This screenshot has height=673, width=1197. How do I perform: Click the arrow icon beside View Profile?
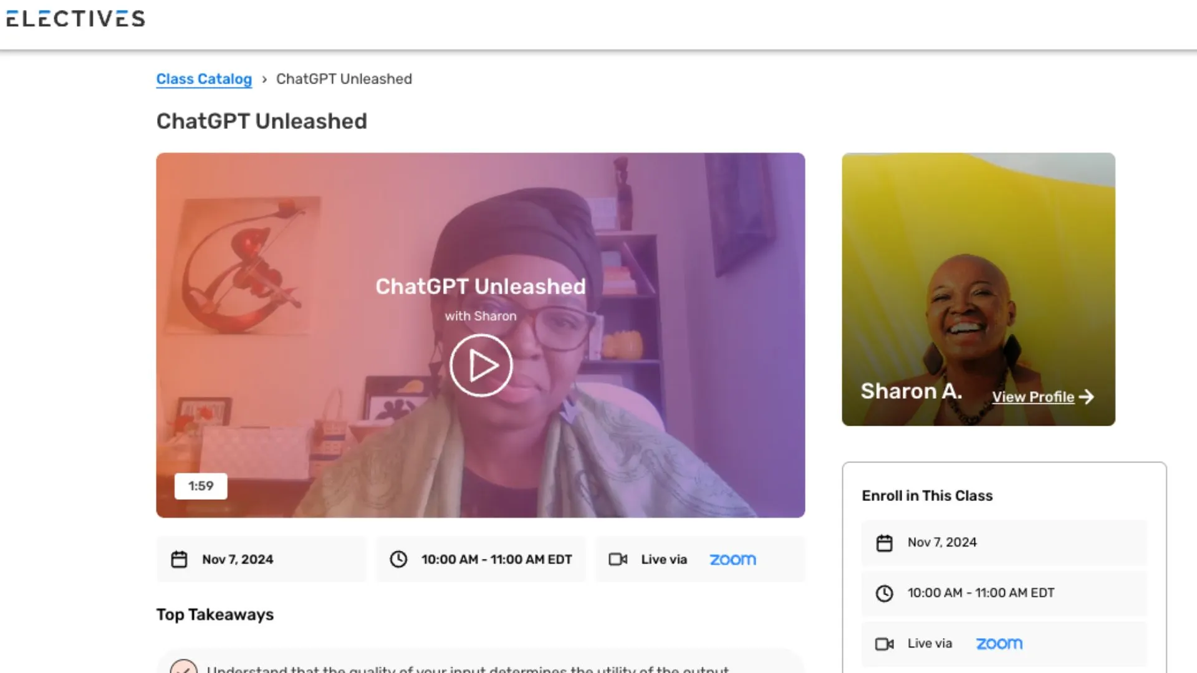(x=1087, y=397)
